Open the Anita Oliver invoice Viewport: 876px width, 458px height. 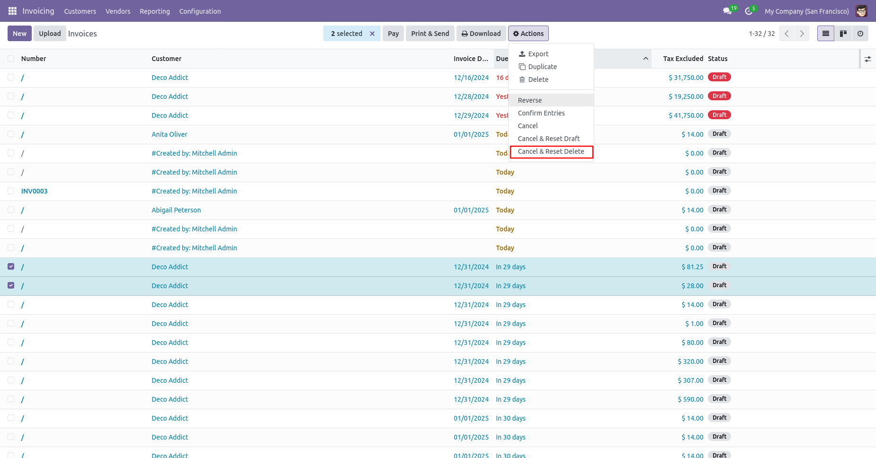[170, 134]
